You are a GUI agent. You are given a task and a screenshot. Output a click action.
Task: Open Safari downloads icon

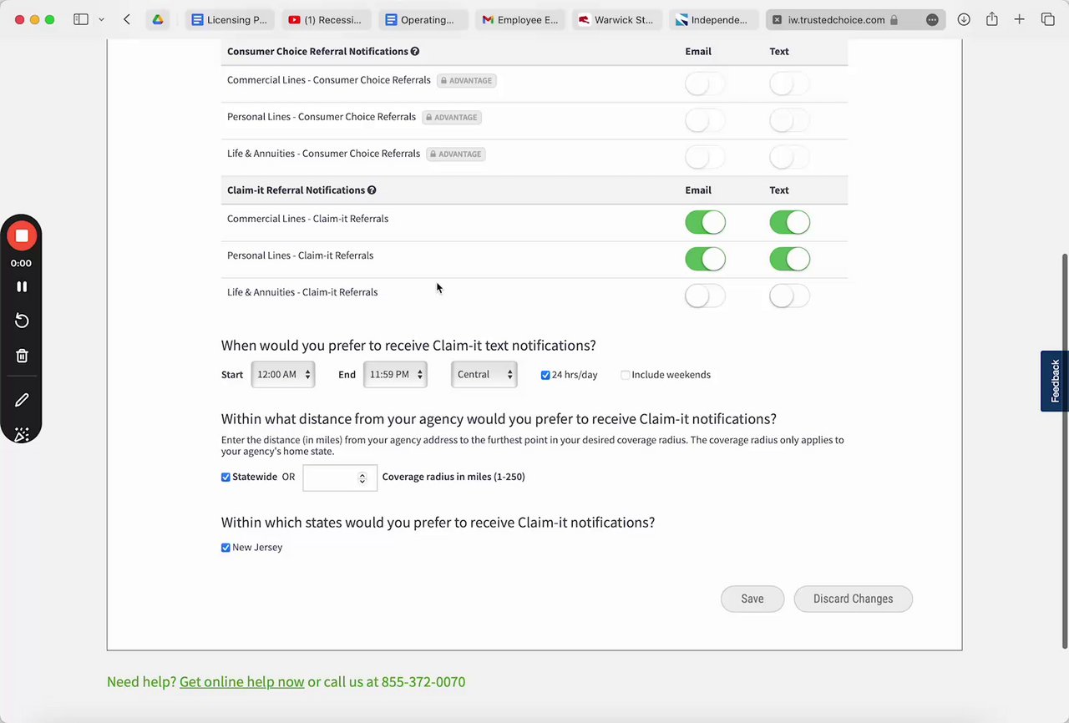tap(964, 19)
